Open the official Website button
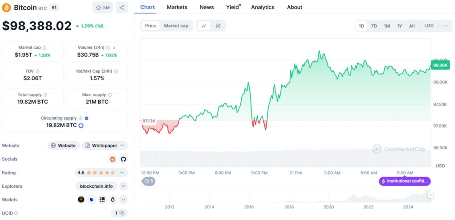The height and width of the screenshot is (220, 455). pos(64,145)
